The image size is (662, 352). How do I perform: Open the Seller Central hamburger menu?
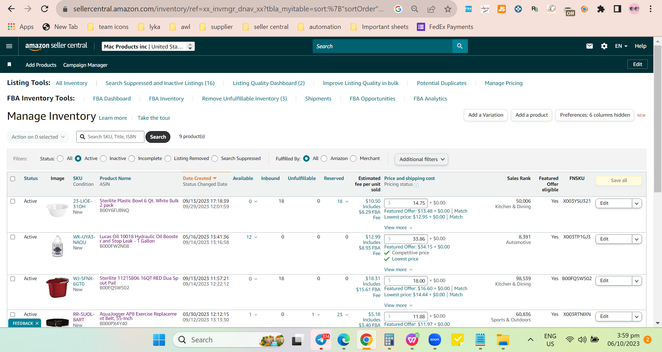(x=9, y=46)
